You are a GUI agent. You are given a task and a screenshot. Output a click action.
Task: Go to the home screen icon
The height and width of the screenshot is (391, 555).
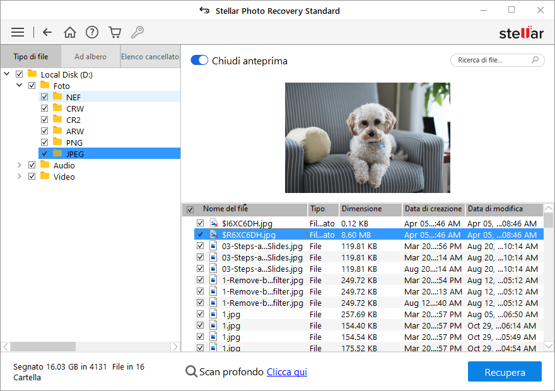[x=70, y=32]
